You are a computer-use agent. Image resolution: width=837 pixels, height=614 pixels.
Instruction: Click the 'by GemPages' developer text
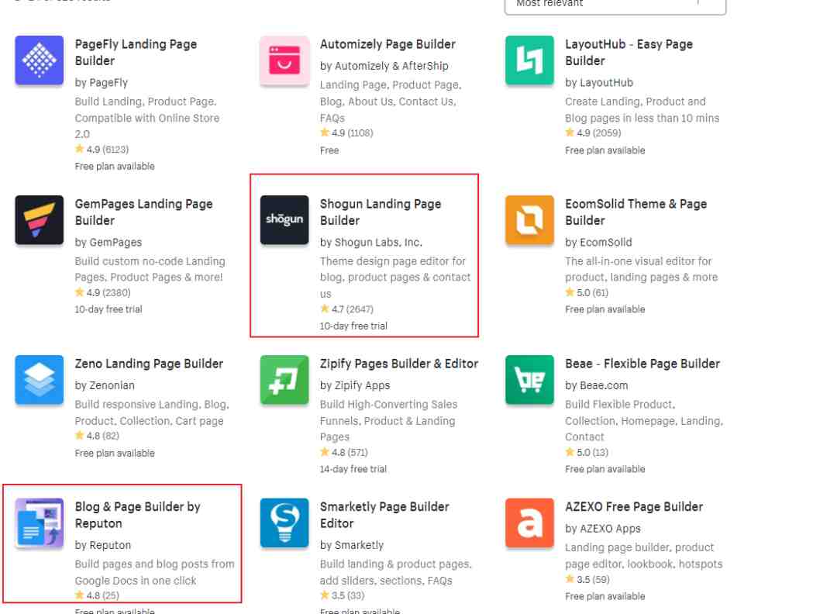pyautogui.click(x=108, y=243)
